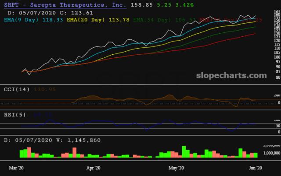This screenshot has height=176, width=281.
Task: Click the dashed zero line in CCI panel
Action: (x=132, y=102)
